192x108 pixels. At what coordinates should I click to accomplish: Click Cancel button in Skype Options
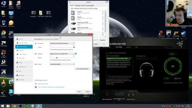[88, 91]
